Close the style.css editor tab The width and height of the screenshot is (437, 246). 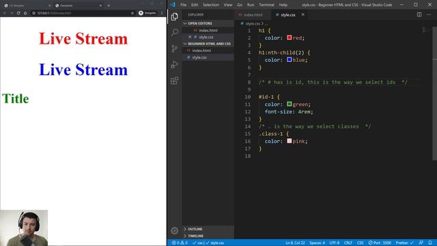(302, 14)
